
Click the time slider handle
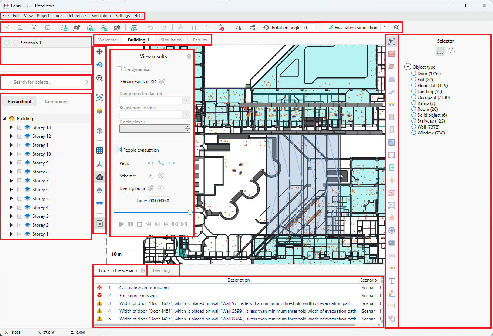coord(190,212)
